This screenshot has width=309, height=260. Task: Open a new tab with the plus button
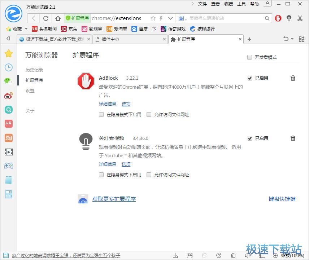[249, 39]
